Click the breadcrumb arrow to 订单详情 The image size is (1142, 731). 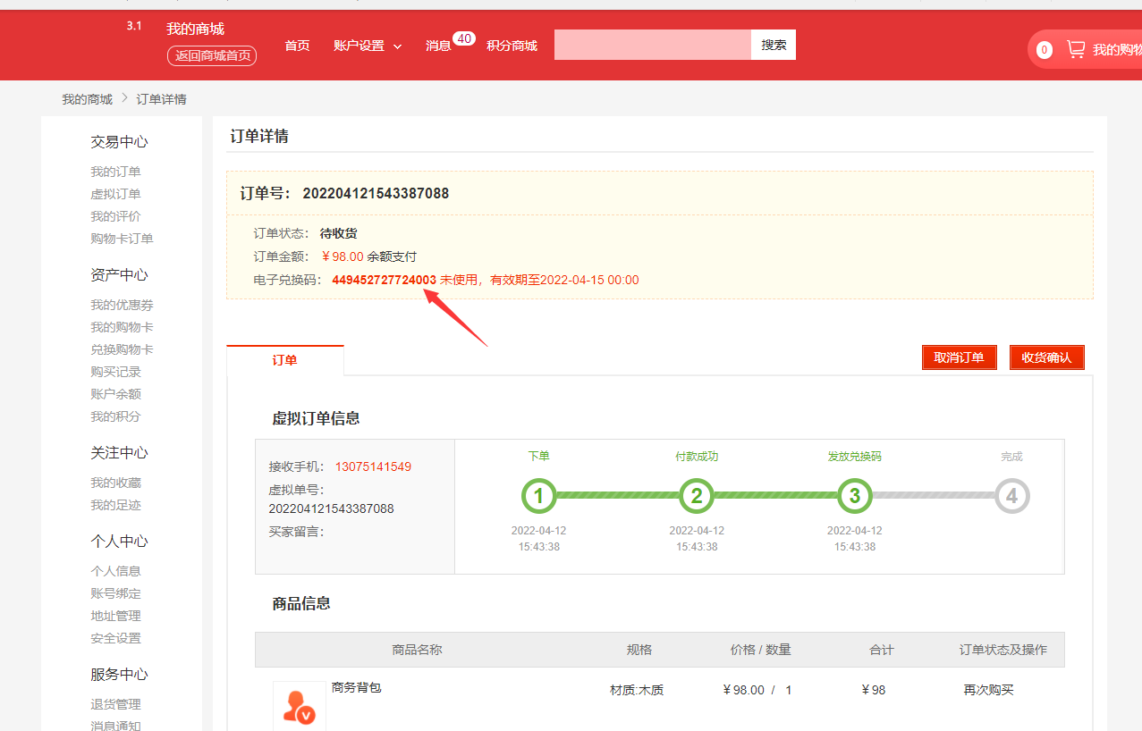(125, 98)
